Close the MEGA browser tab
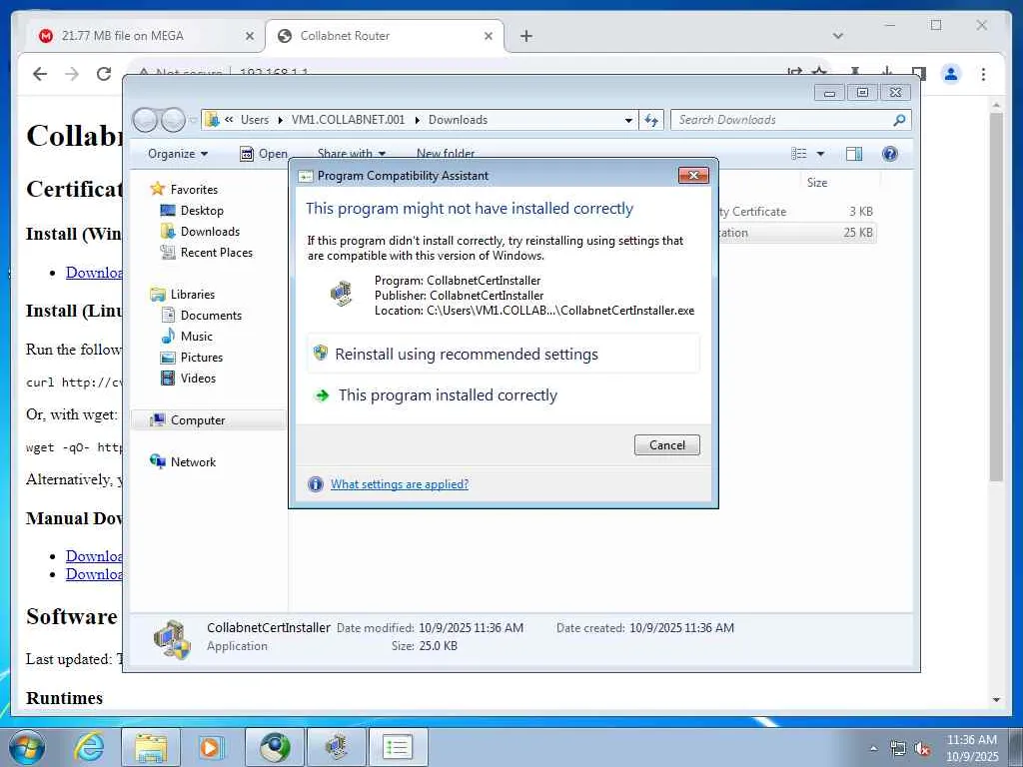Viewport: 1023px width, 767px height. [249, 36]
